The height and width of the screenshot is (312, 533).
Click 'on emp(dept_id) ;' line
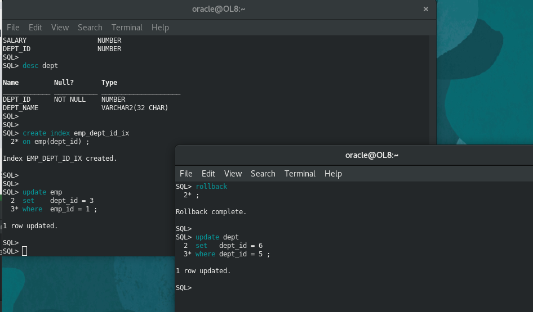pyautogui.click(x=56, y=142)
